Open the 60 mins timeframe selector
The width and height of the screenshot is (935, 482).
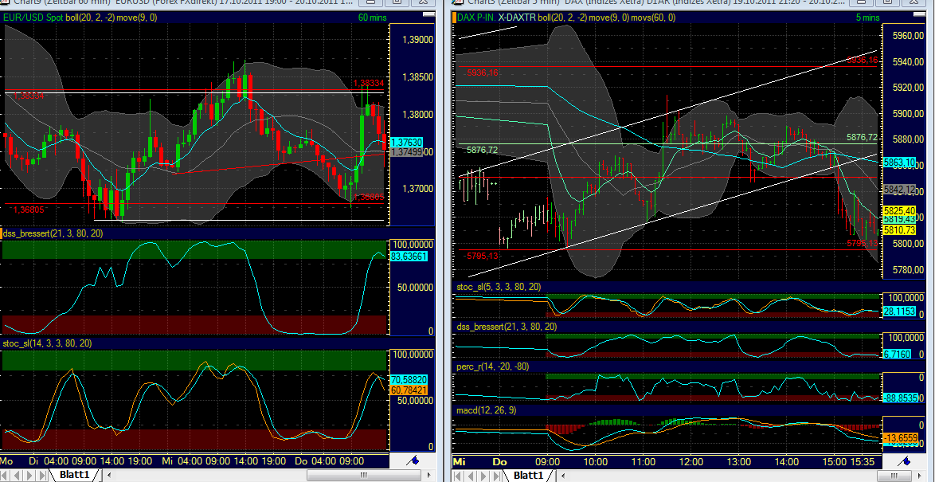374,17
